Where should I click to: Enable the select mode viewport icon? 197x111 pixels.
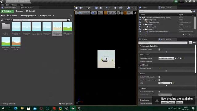point(105,13)
